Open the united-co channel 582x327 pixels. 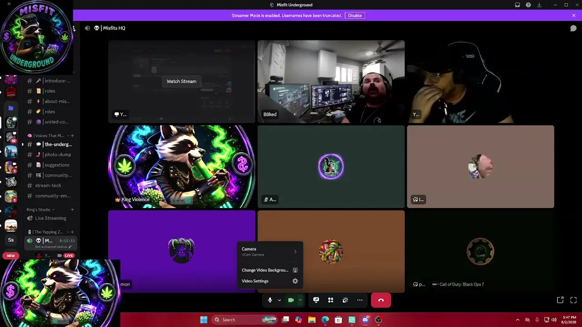pos(50,122)
